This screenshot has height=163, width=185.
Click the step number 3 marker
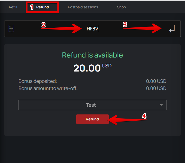[125, 25]
